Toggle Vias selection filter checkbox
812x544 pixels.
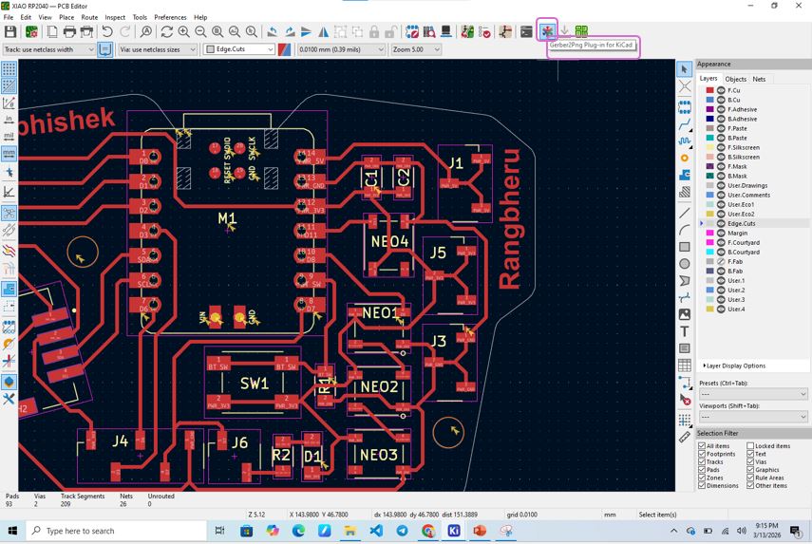coord(750,461)
